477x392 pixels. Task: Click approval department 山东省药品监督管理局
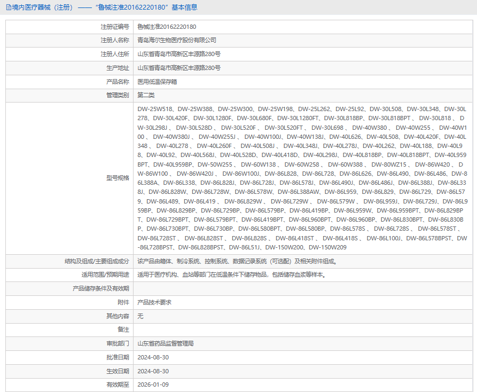pyautogui.click(x=166, y=343)
